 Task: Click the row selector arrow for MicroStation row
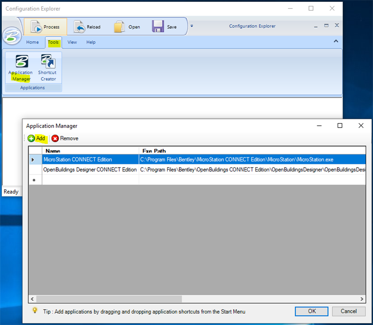pos(35,160)
